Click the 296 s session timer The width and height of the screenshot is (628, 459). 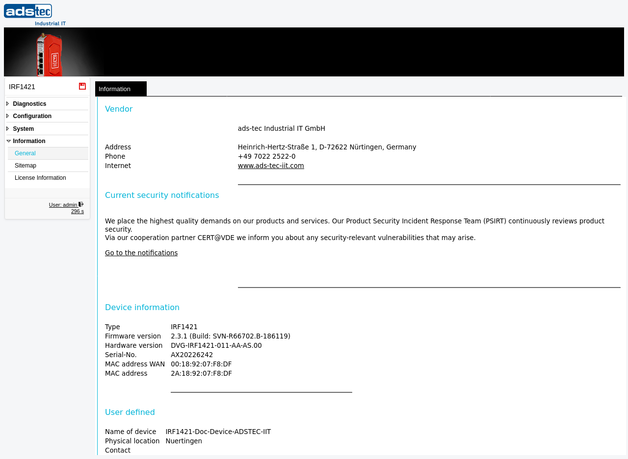point(78,211)
